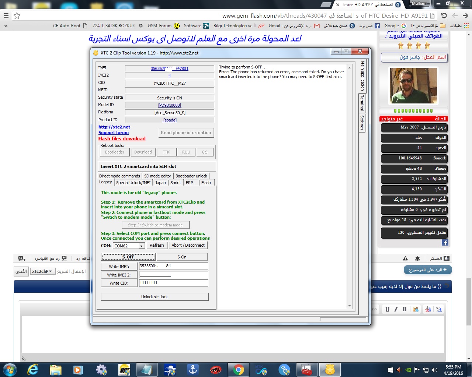
Task: Open the Support forum link
Action: (x=114, y=133)
